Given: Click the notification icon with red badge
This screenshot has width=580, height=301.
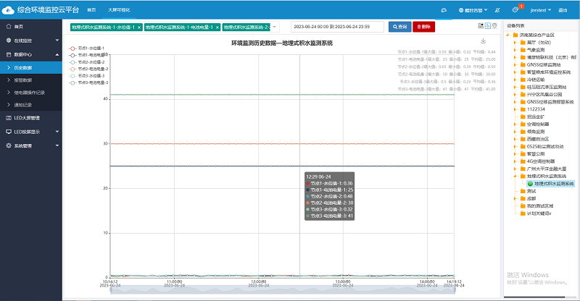Looking at the screenshot, I should point(515,10).
